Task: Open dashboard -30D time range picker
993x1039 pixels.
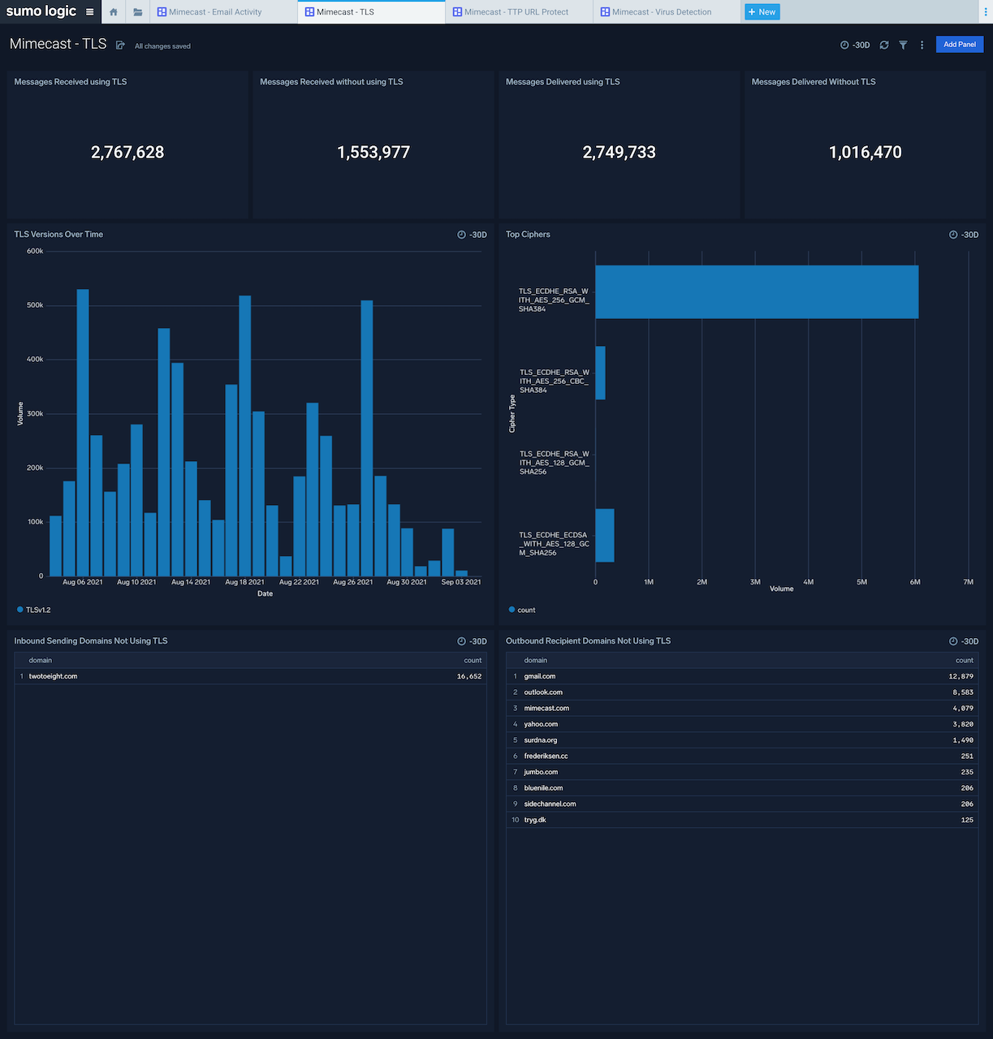Action: [855, 45]
